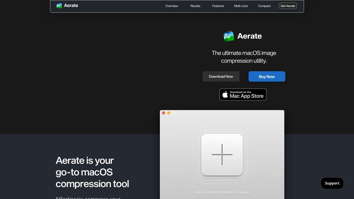The width and height of the screenshot is (354, 199).
Task: Click the yellow minimize dot in app preview
Action: tap(169, 113)
